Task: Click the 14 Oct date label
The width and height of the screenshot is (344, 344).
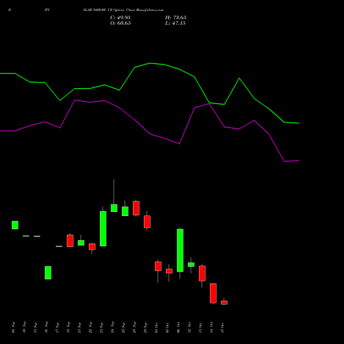Action: pyautogui.click(x=211, y=327)
